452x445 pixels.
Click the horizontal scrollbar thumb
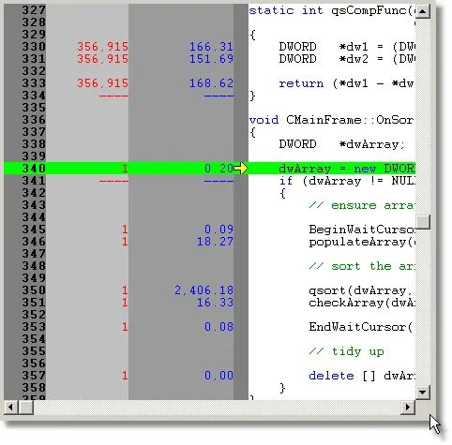tap(26, 407)
